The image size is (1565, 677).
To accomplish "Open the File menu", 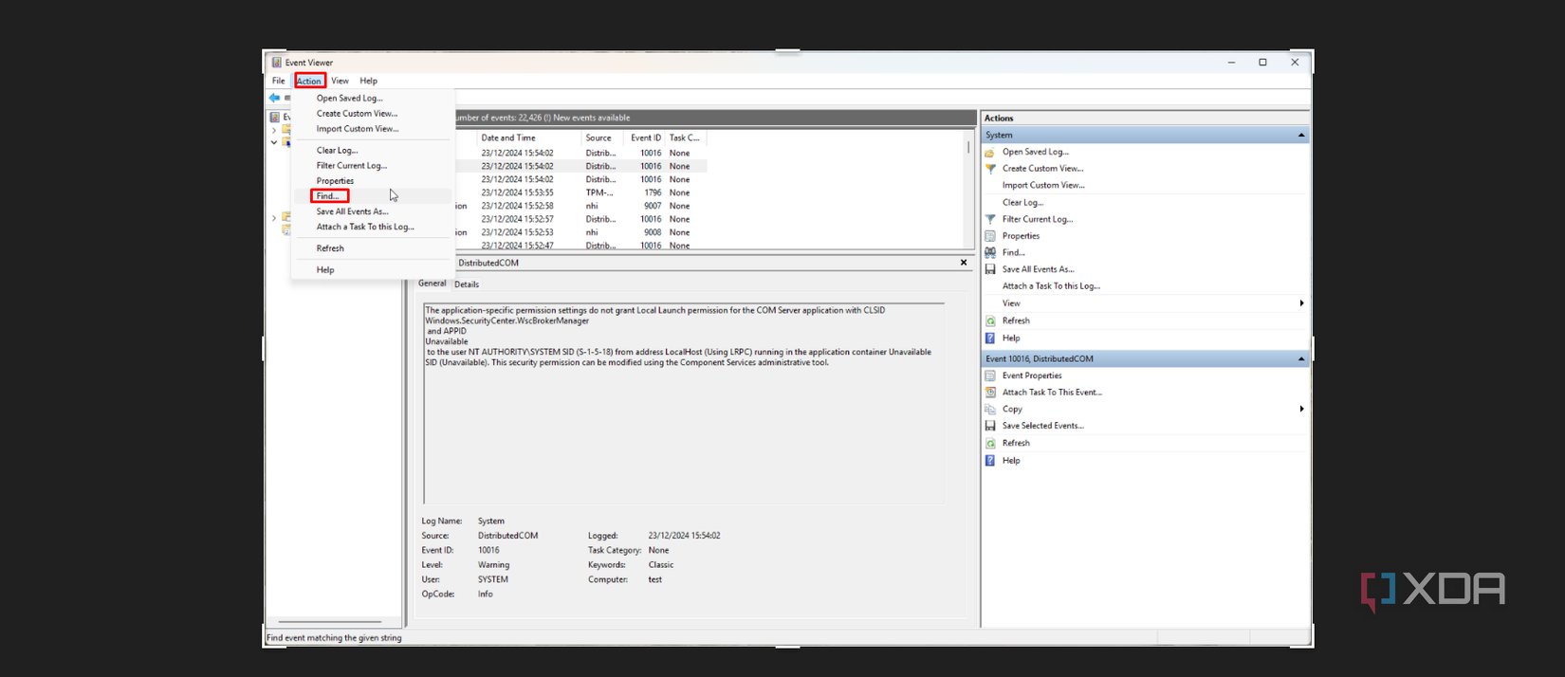I will point(279,81).
